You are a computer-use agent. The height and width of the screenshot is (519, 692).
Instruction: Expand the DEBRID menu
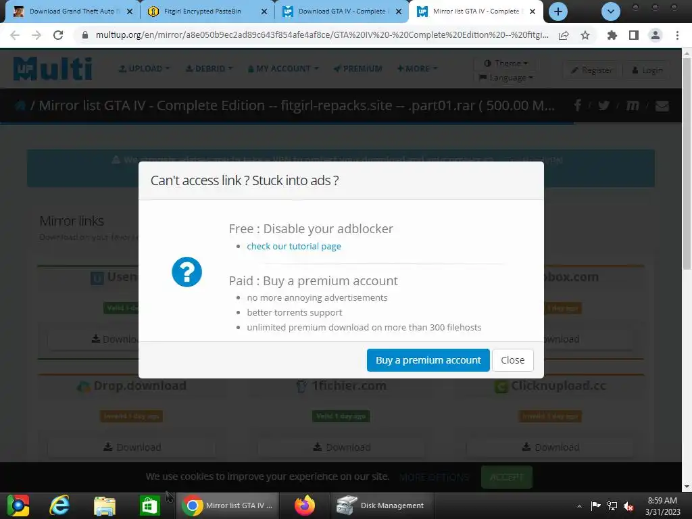(x=209, y=68)
